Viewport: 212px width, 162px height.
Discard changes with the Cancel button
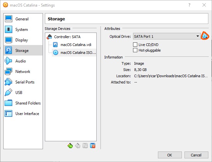(x=196, y=155)
